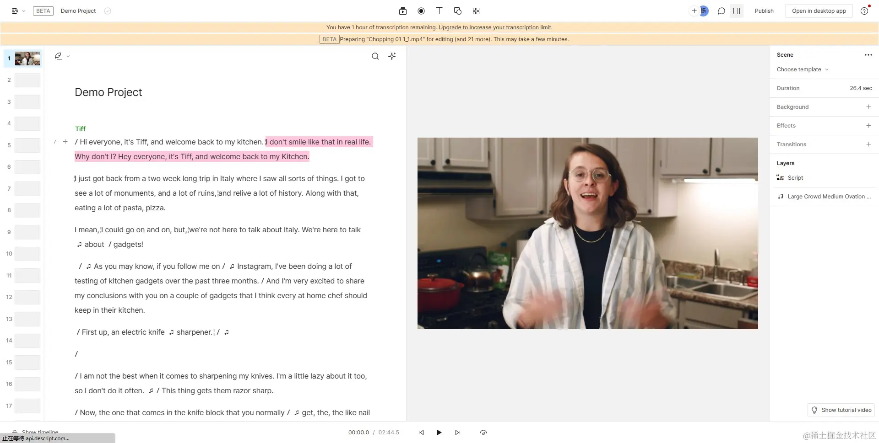Publish the project

pyautogui.click(x=764, y=11)
